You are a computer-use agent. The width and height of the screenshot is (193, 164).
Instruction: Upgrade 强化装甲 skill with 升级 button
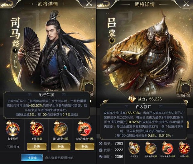(61, 146)
